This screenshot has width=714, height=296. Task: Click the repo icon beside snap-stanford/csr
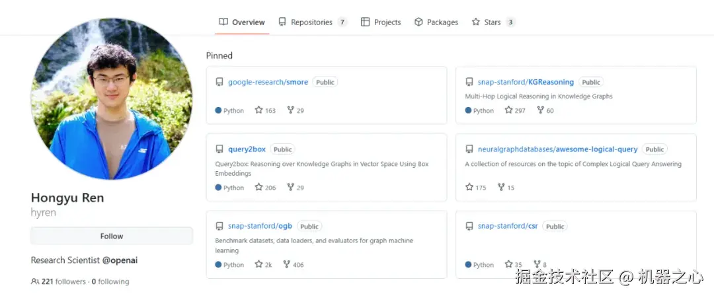469,226
